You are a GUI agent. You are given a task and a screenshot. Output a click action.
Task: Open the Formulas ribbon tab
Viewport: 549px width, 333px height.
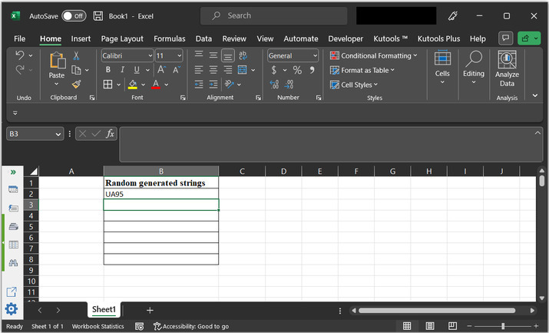pos(169,38)
